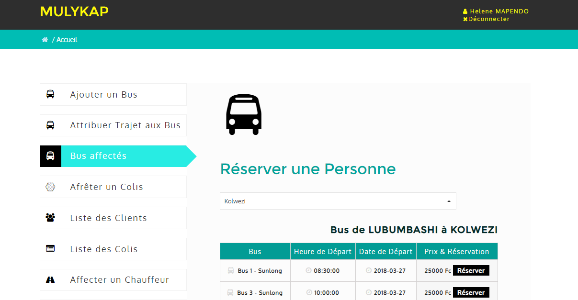Click the MULYKAP logo
The width and height of the screenshot is (578, 300).
click(x=74, y=11)
